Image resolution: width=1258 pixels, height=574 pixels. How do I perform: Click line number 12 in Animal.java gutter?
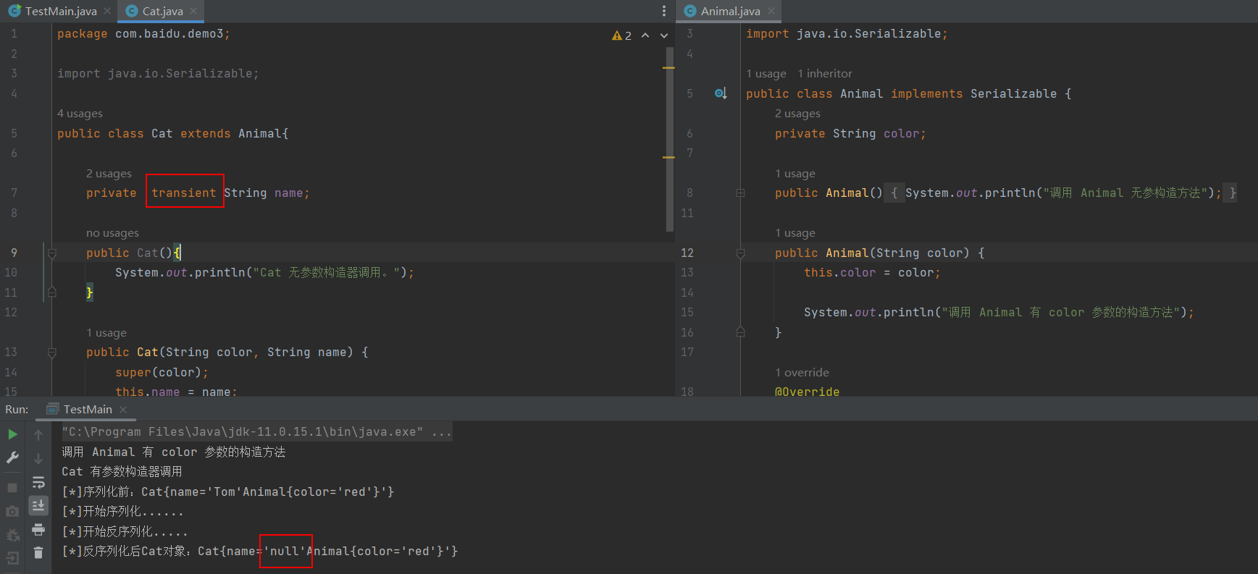(x=687, y=253)
